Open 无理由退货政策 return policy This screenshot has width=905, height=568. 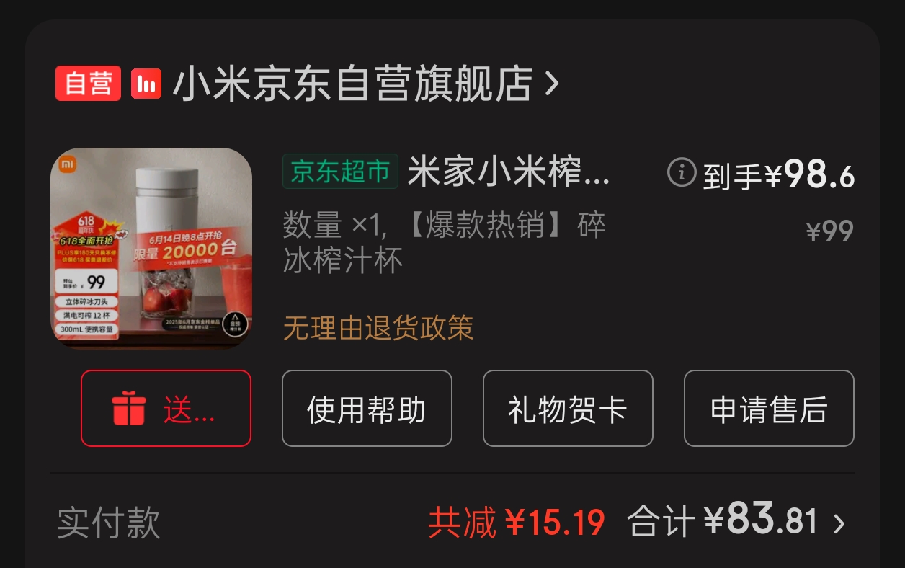click(x=378, y=328)
